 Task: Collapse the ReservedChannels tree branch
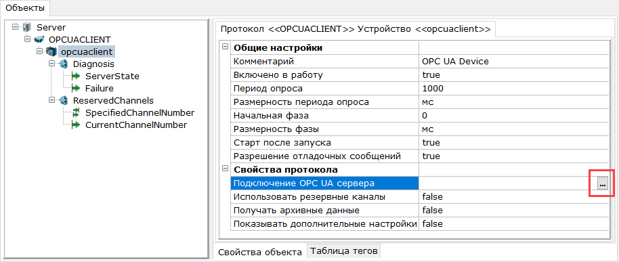tap(51, 101)
